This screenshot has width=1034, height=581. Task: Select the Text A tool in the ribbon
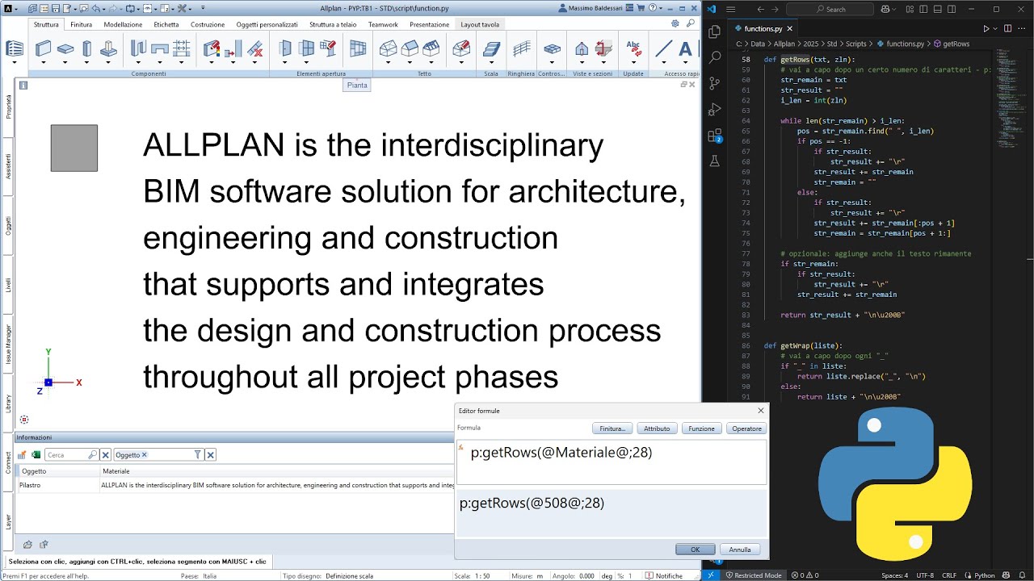[685, 48]
